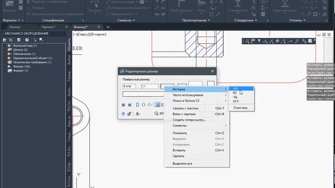The width and height of the screenshot is (335, 188).
Task: Expand the Символы submenu
Action: 197,125
